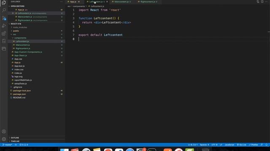Viewport: 270px width, 151px height.
Task: Click code line 4 return statement
Action: pos(106,22)
